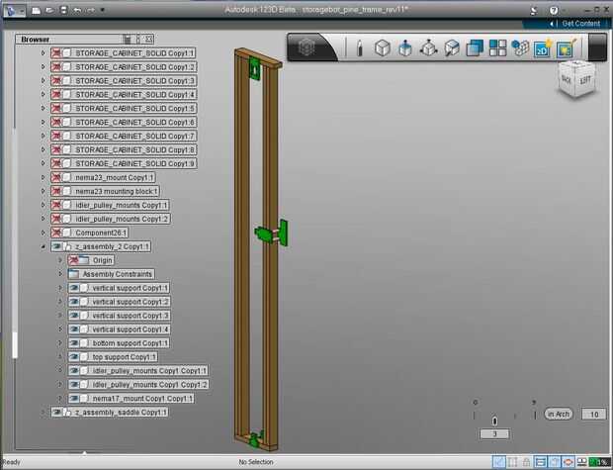
Task: Toggle visibility of Origin folder
Action: 73,260
